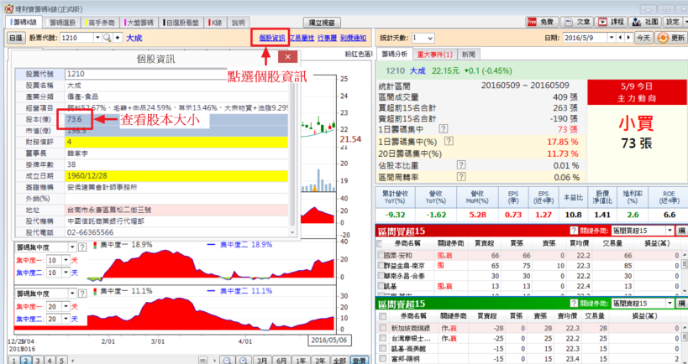Open the 課程 course button
Viewport: 688px width, 364px height.
point(612,22)
